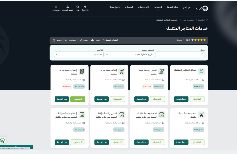Select cart icon of إلغاء رخصة عربة متنقلة

[122, 71]
